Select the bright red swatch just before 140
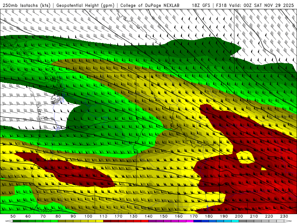 click(x=145, y=221)
